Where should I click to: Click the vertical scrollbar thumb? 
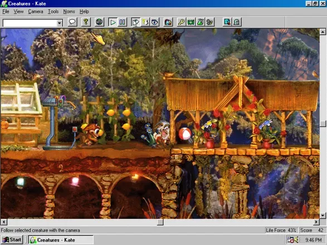(323, 124)
